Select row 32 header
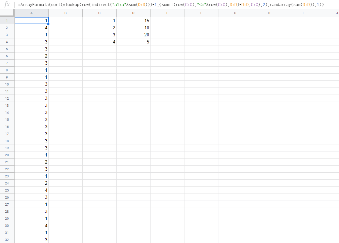The height and width of the screenshot is (243, 339). click(7, 240)
